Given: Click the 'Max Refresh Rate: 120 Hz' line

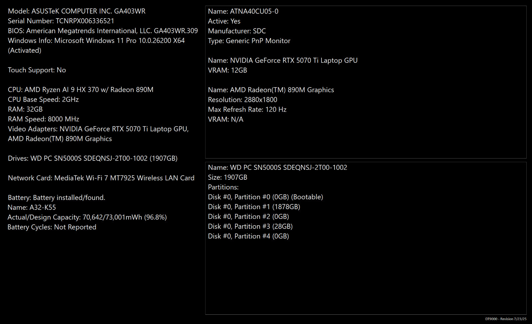Looking at the screenshot, I should pyautogui.click(x=247, y=109).
